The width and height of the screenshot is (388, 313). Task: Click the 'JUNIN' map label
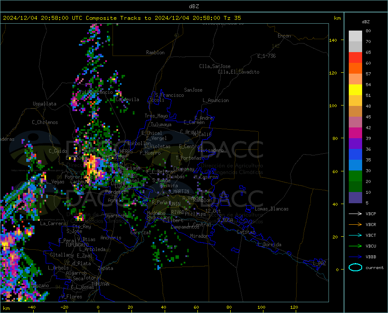point(174,204)
